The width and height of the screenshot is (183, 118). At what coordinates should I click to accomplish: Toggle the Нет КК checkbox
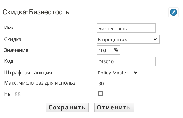(x=100, y=94)
